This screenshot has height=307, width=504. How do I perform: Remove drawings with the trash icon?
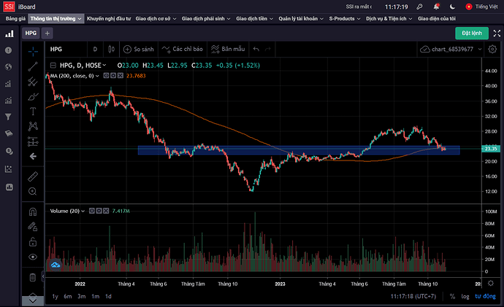click(x=33, y=277)
